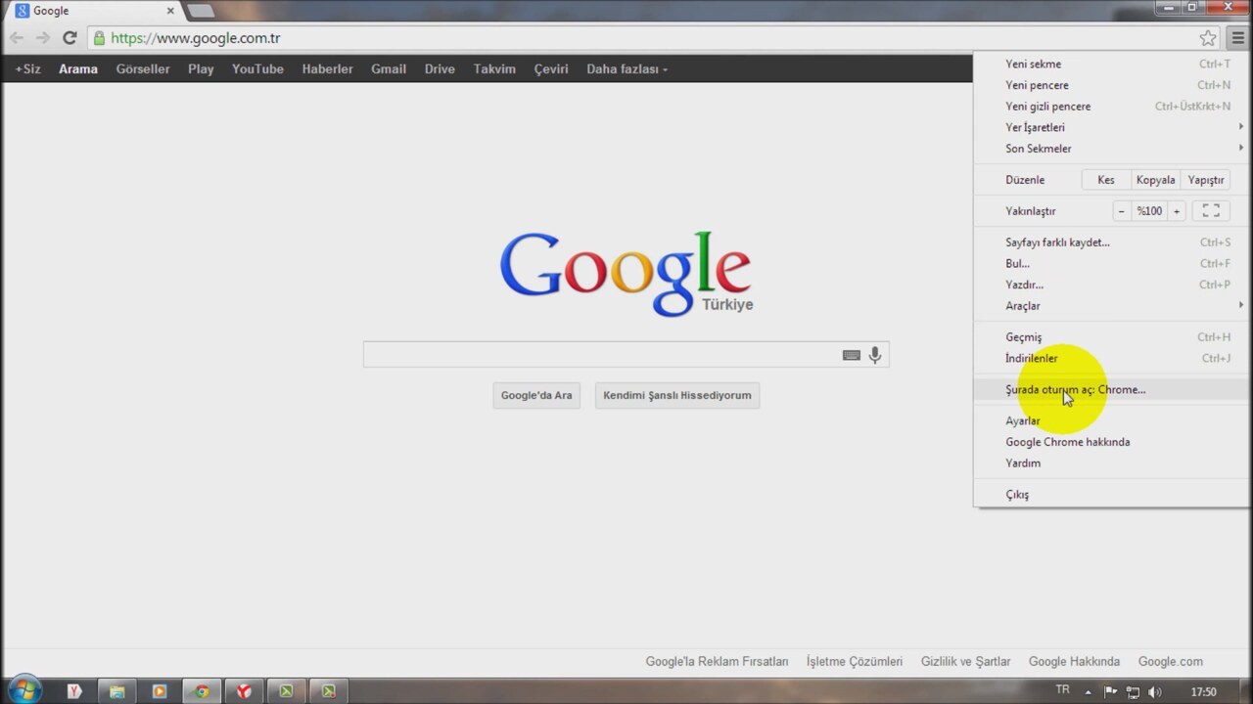Viewport: 1253px width, 704px height.
Task: Click Şurada oturum aç: Chrome... item
Action: point(1111,389)
